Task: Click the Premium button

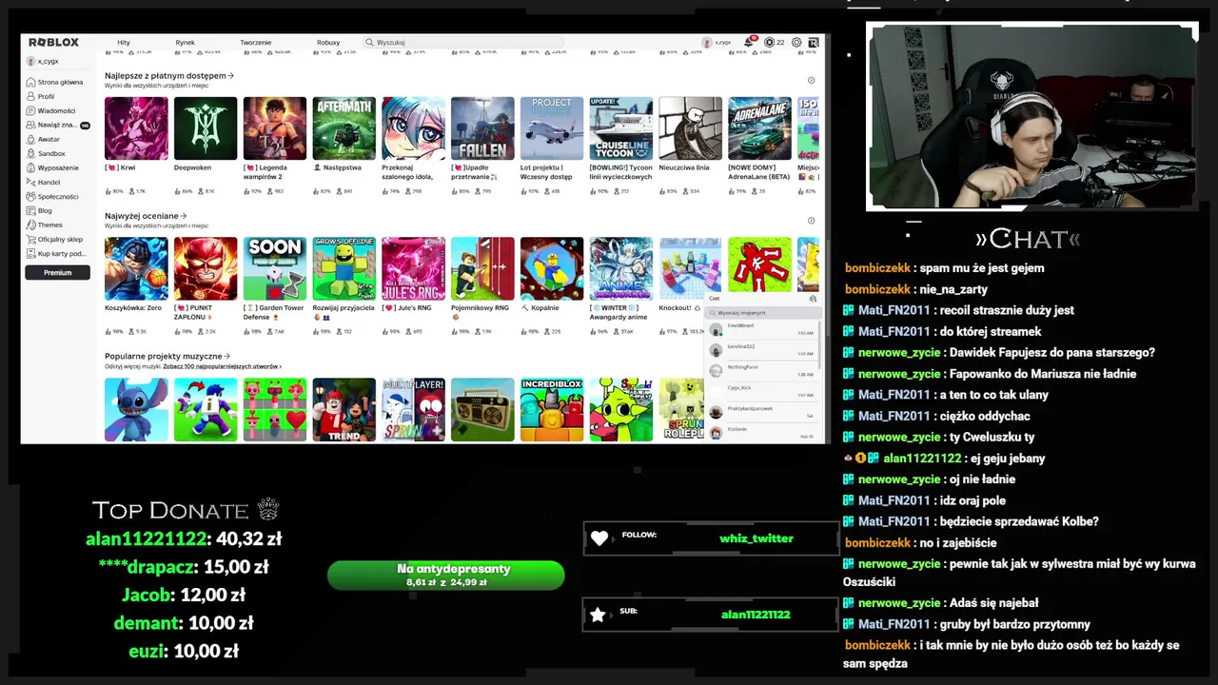Action: coord(57,272)
